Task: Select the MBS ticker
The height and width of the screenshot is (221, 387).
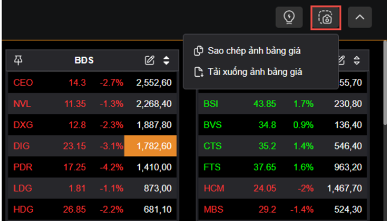Action: tap(214, 209)
